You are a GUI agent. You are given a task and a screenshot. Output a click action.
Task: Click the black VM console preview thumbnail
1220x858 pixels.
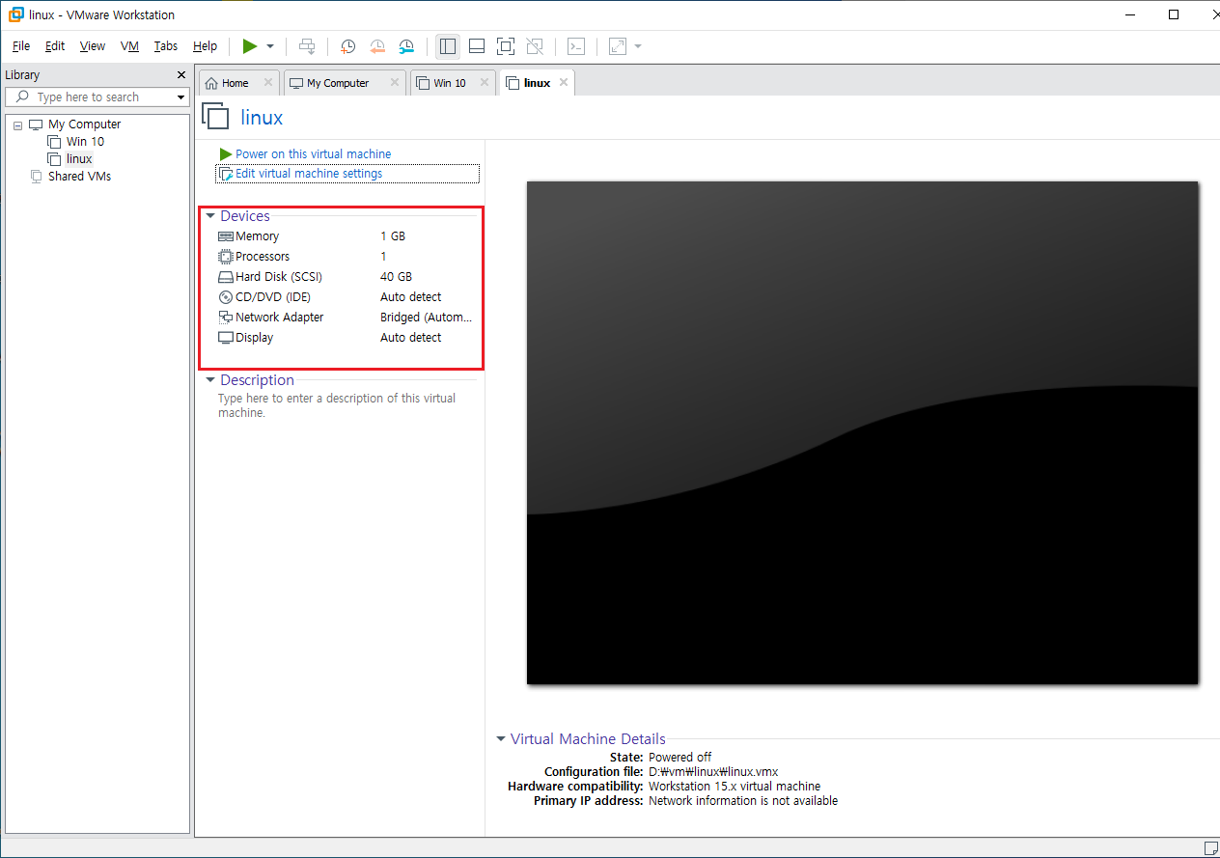[862, 432]
